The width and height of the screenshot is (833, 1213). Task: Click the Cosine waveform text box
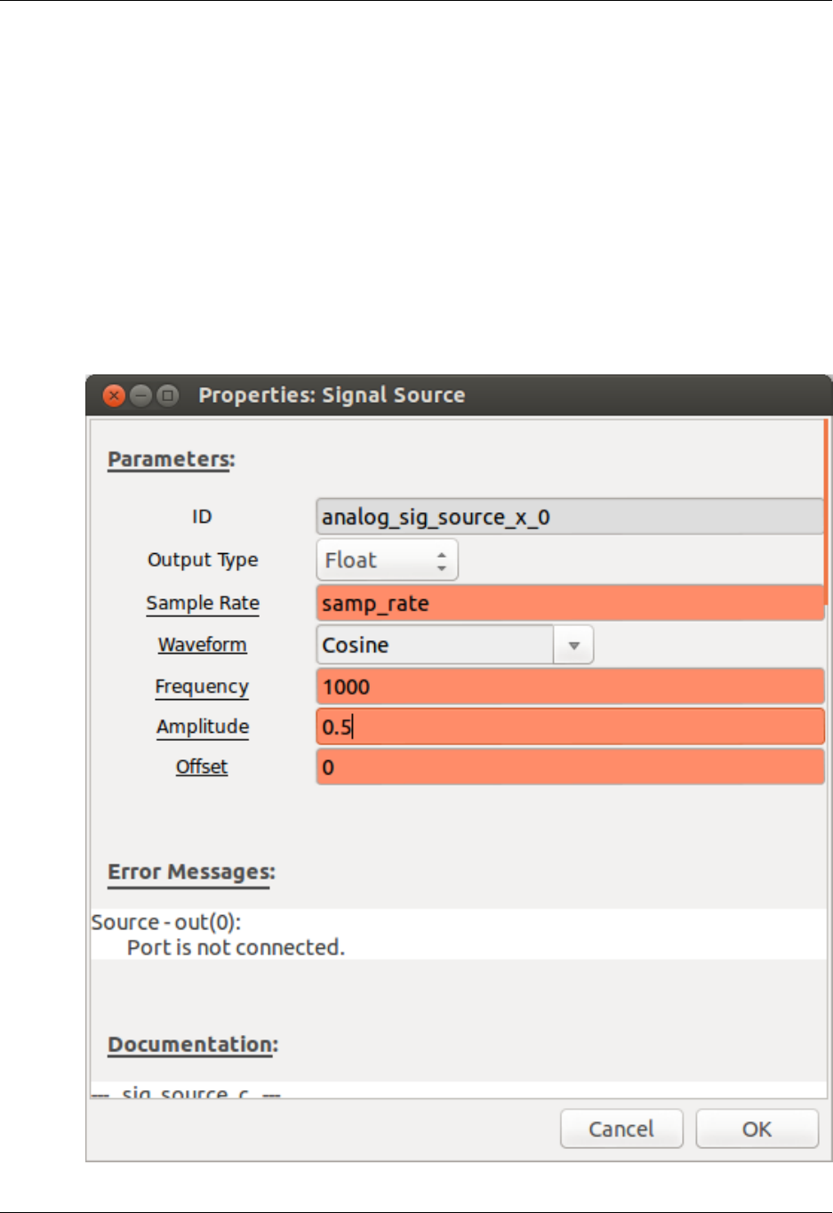(x=435, y=646)
